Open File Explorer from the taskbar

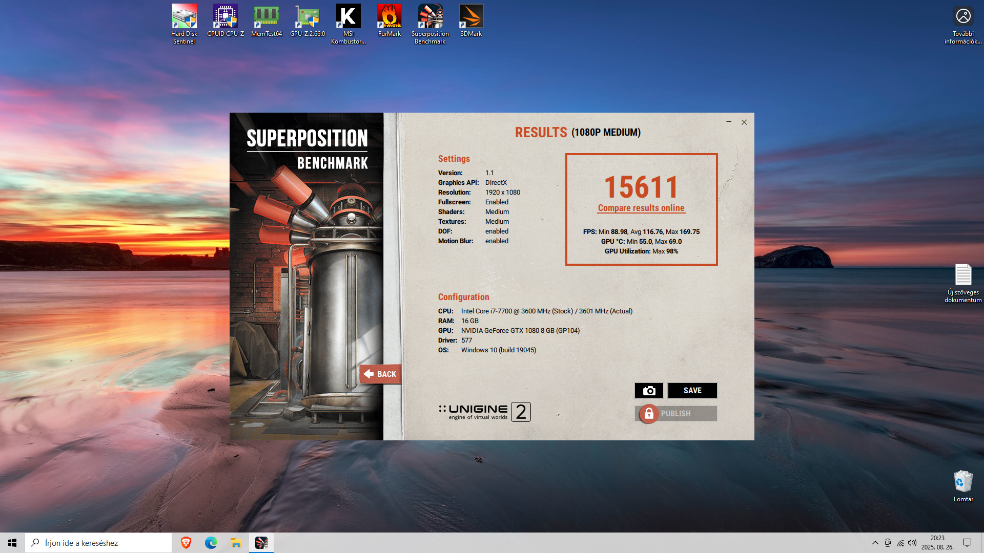[236, 543]
